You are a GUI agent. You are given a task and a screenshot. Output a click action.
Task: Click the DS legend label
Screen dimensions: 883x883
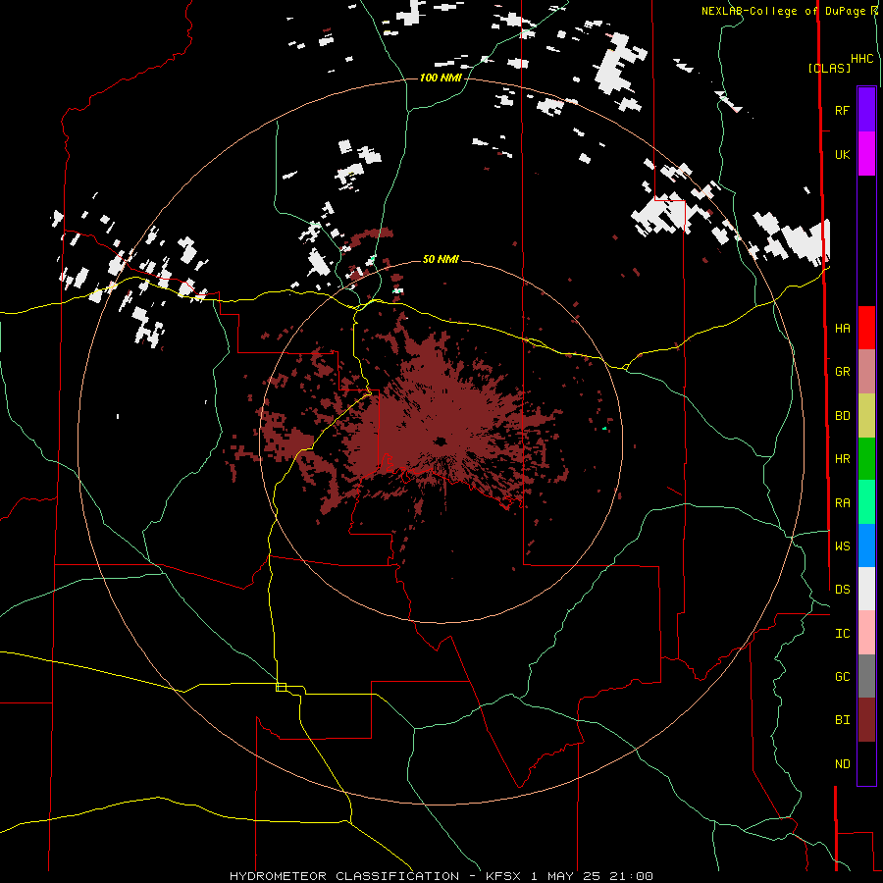pos(842,590)
